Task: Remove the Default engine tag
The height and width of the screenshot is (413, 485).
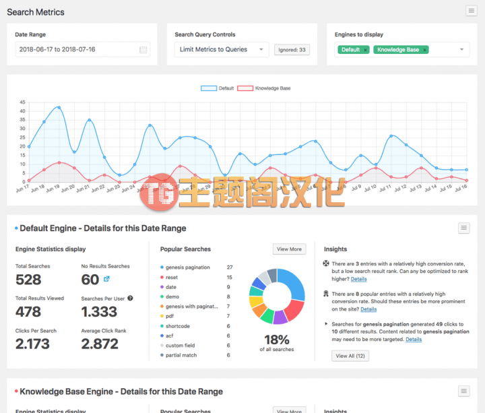Action: [x=365, y=50]
